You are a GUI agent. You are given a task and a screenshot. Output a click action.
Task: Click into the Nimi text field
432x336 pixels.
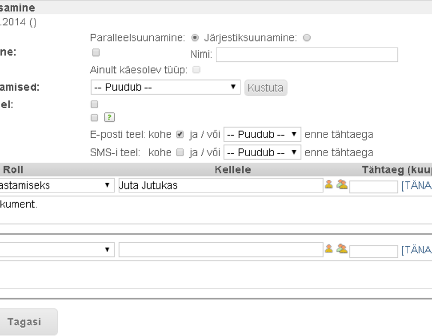click(307, 55)
